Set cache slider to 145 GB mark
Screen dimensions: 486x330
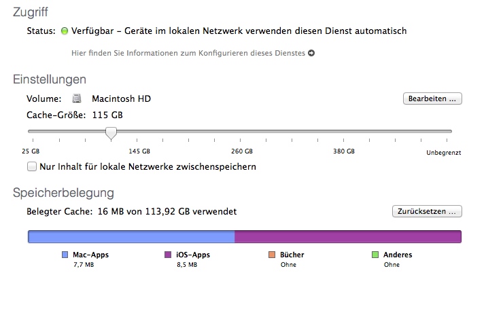coord(139,132)
